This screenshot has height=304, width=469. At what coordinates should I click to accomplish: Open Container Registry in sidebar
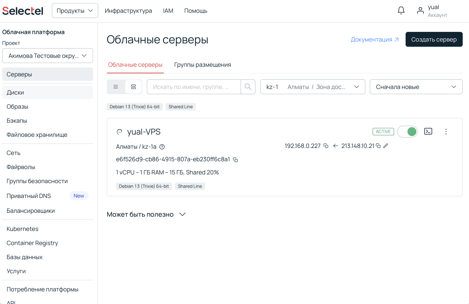(x=47, y=243)
